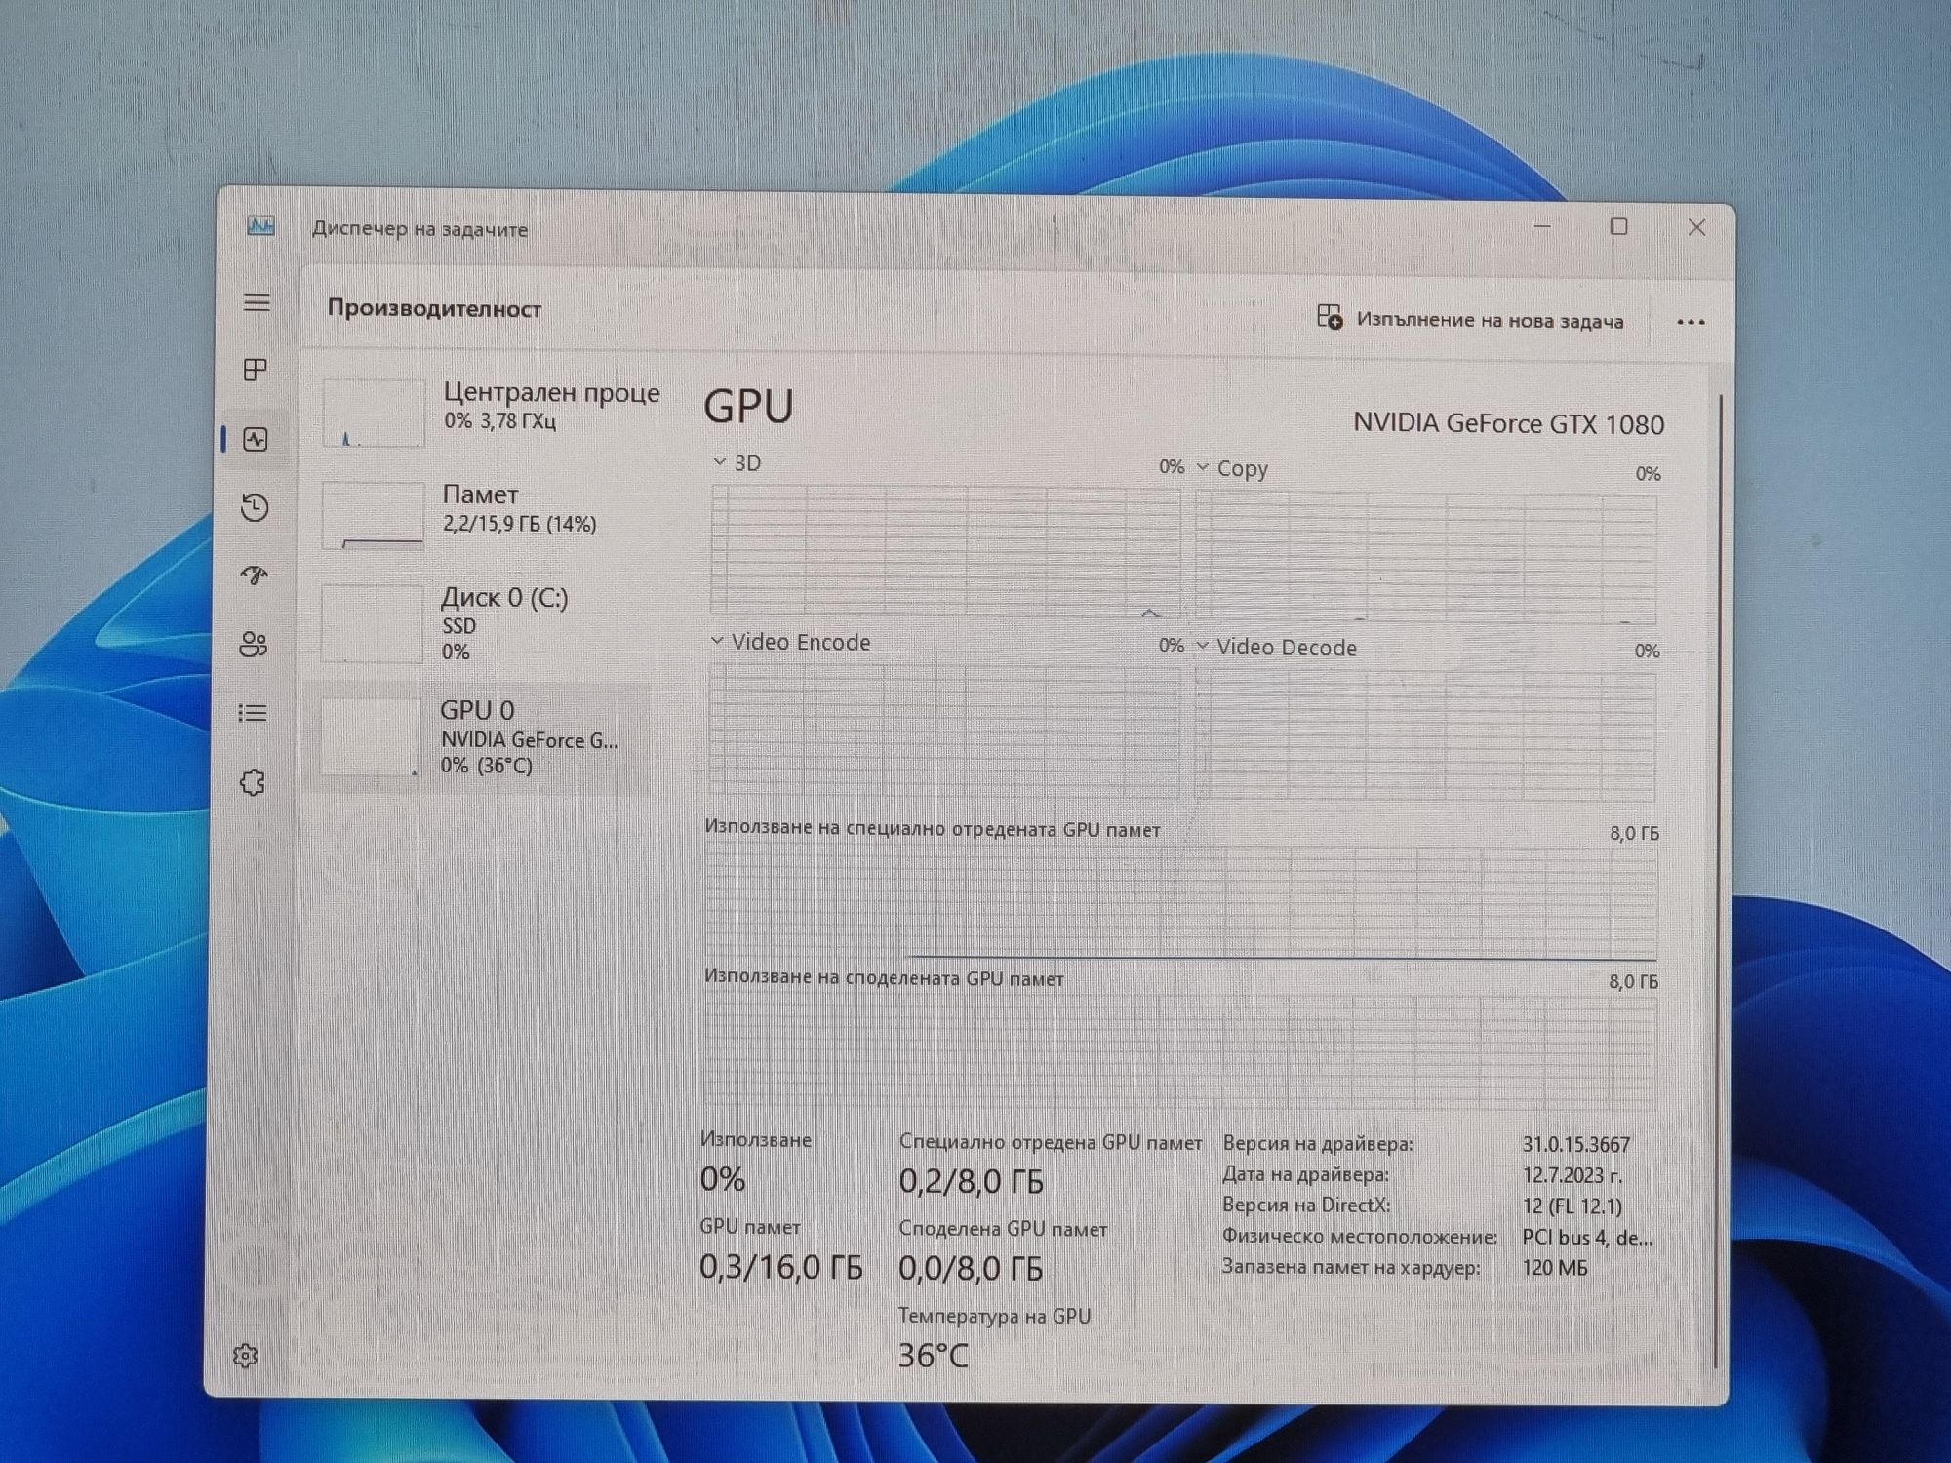Viewport: 1951px width, 1463px height.
Task: Select the Performance page icon in sidebar
Action: point(256,439)
